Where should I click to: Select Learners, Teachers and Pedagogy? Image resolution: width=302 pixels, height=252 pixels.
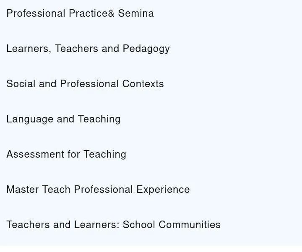(88, 49)
